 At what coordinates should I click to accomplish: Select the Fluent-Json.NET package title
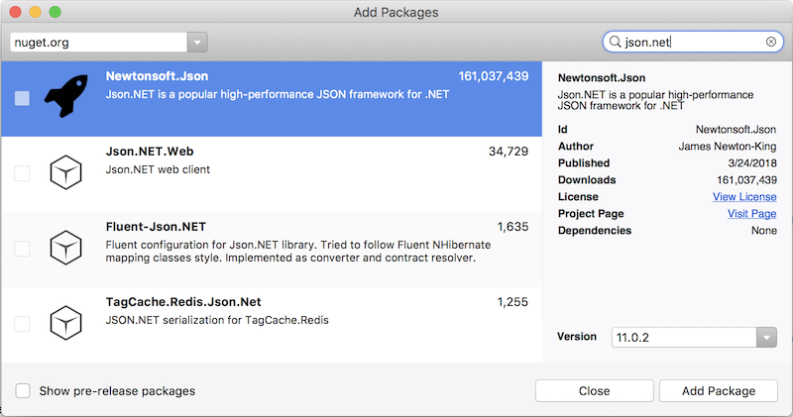(156, 227)
